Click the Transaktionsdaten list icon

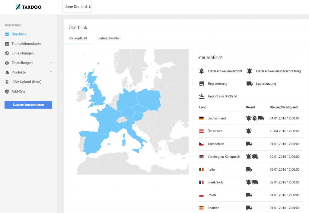[7, 44]
